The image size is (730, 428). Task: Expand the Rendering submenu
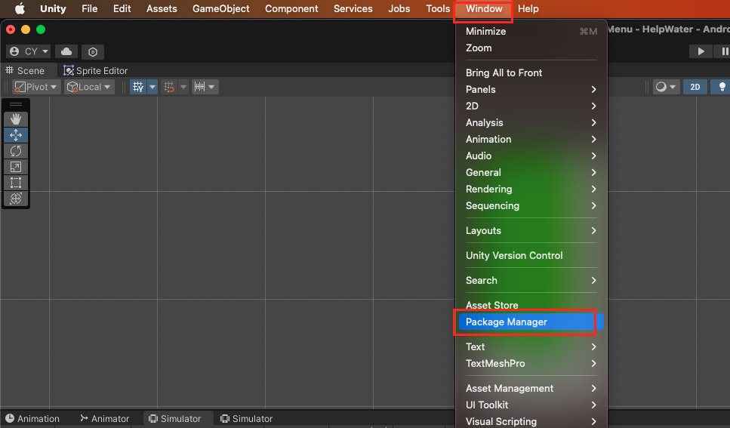pyautogui.click(x=531, y=189)
